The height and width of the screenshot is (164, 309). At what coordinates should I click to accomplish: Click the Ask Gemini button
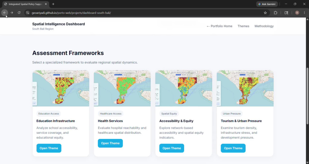coord(267,4)
